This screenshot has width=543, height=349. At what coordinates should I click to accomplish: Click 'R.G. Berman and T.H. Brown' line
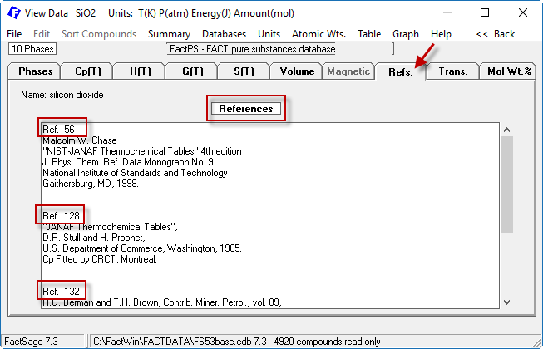[161, 302]
